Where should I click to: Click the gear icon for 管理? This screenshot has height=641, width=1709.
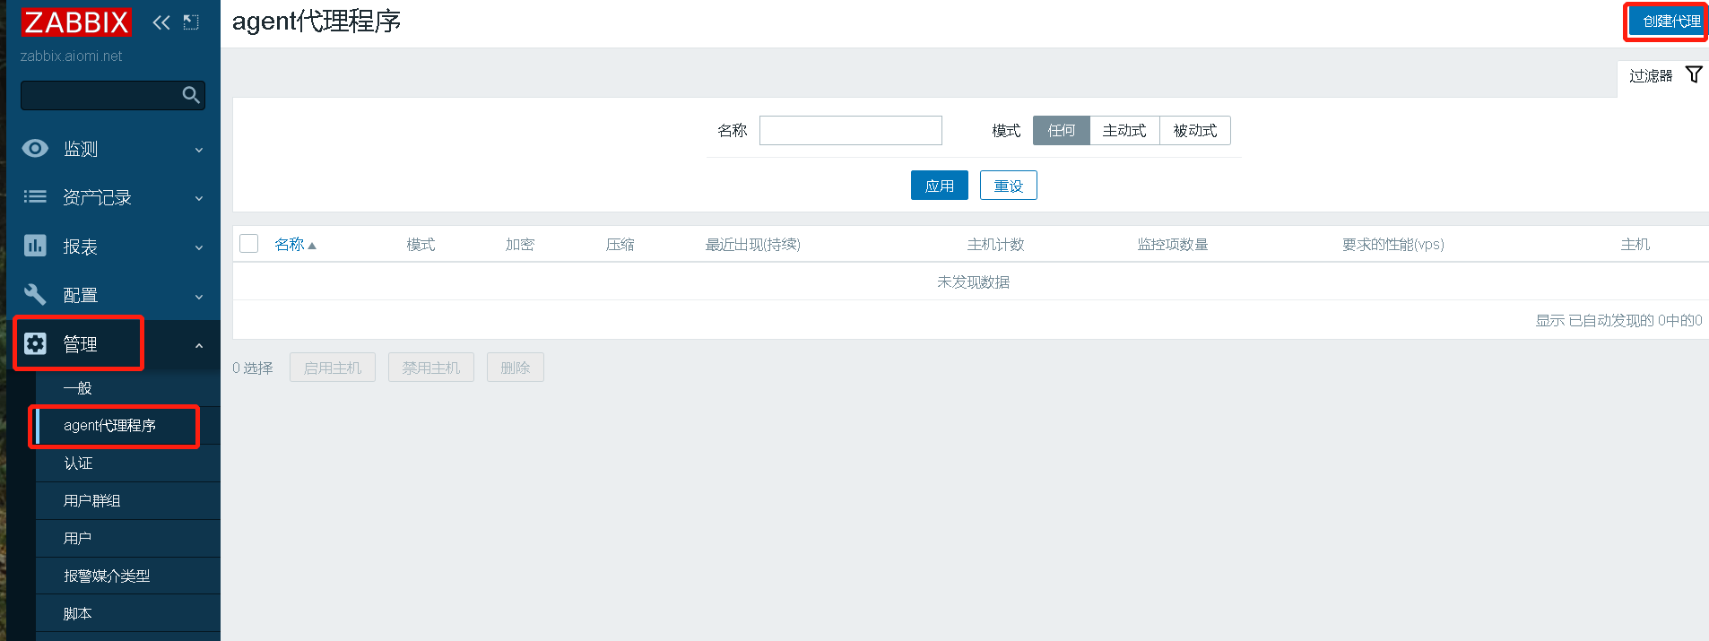coord(35,343)
